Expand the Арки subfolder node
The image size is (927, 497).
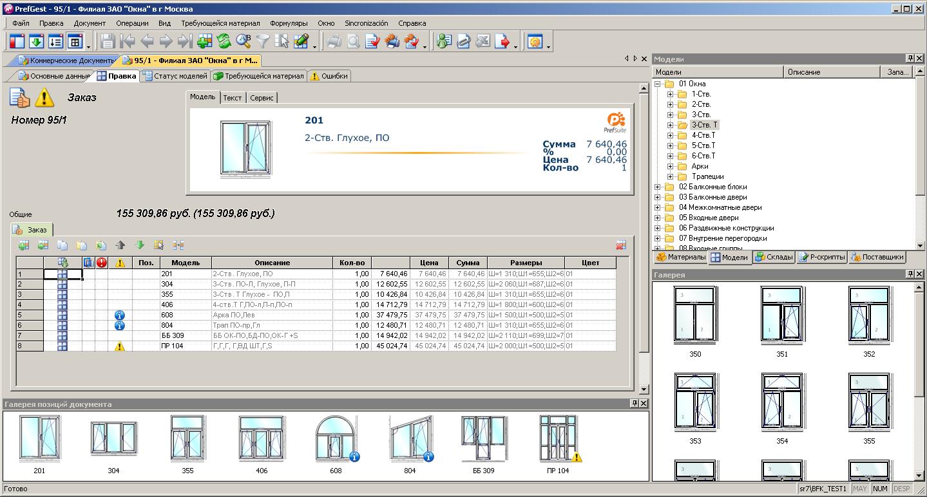pos(670,166)
